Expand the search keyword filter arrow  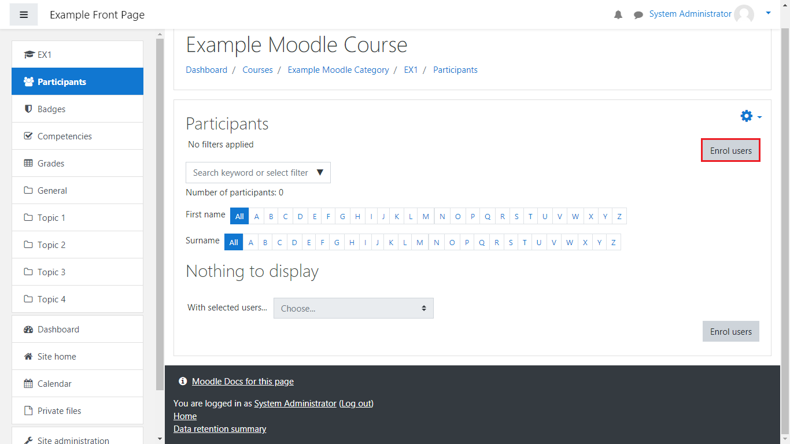point(320,172)
